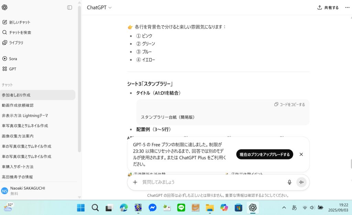Toggle the あ IME input mode indicator
The height and width of the screenshot is (215, 352).
click(294, 207)
